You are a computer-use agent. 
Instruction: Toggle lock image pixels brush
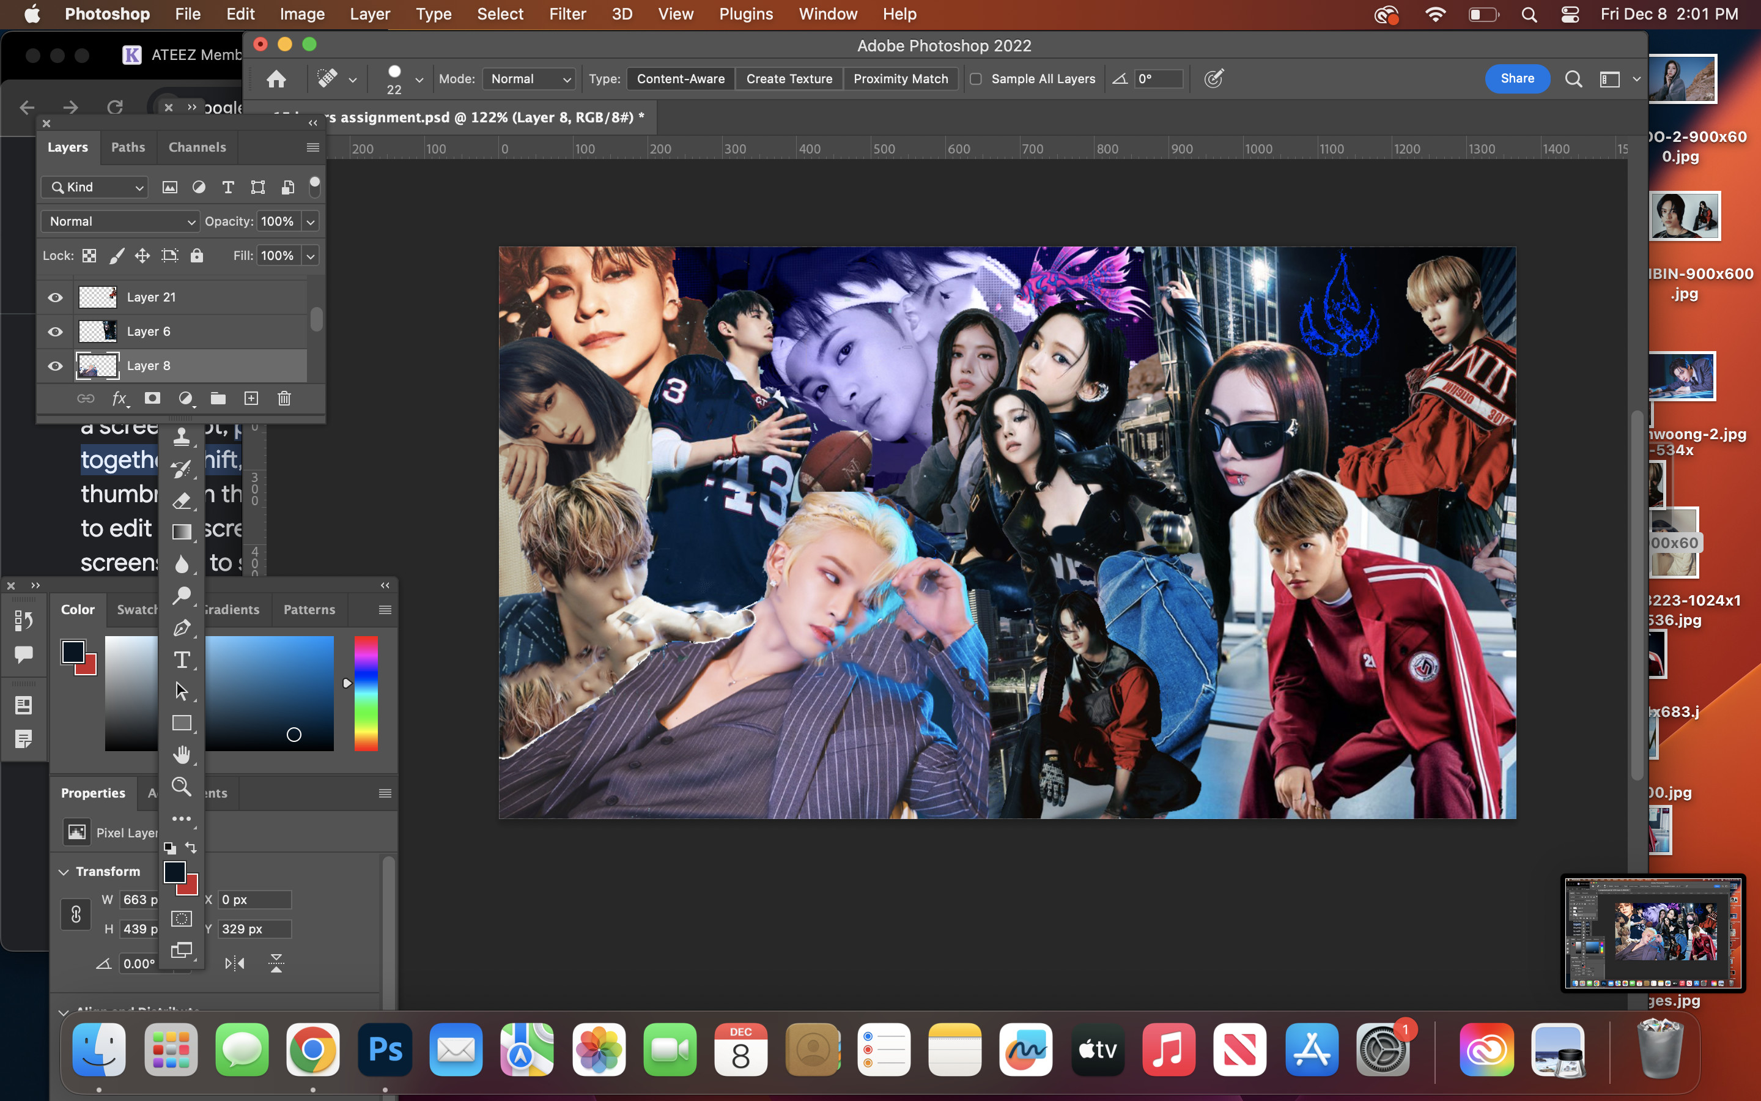[116, 256]
